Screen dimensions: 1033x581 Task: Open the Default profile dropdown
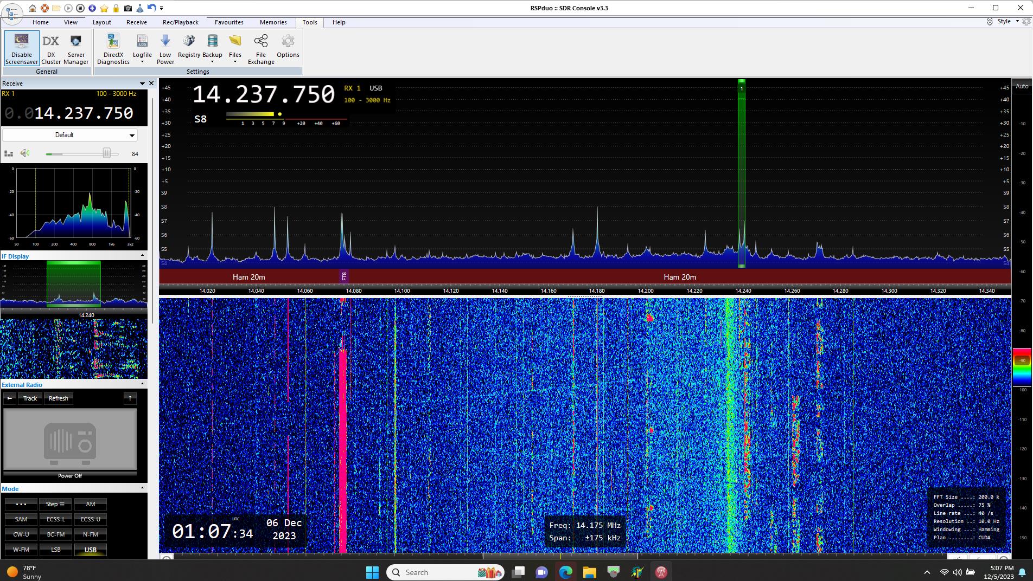pos(69,135)
